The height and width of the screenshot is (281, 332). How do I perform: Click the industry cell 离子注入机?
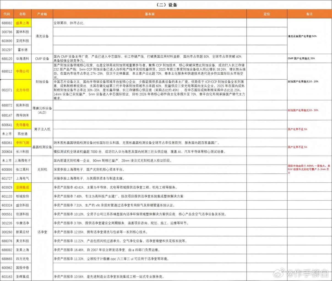click(x=42, y=129)
